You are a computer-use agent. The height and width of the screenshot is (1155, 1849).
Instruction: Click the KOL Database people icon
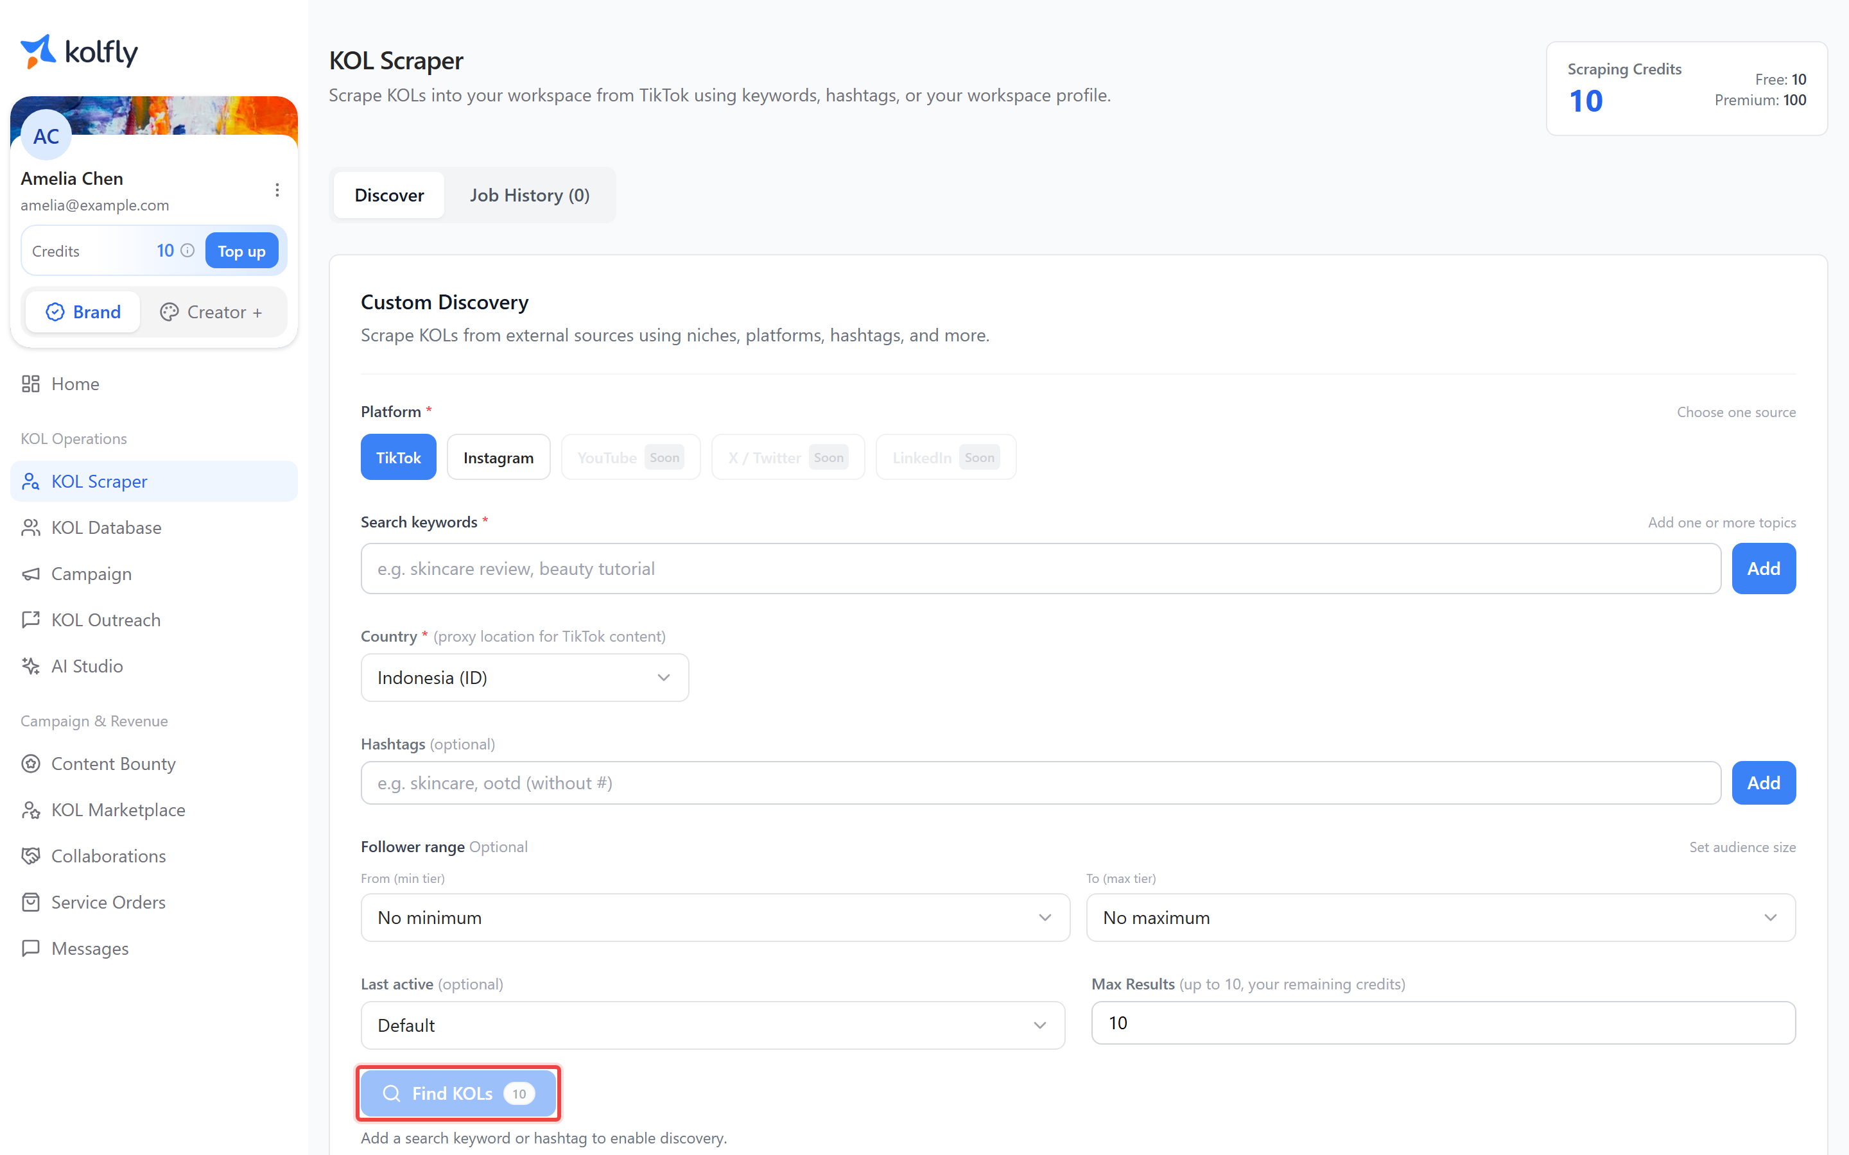point(31,527)
